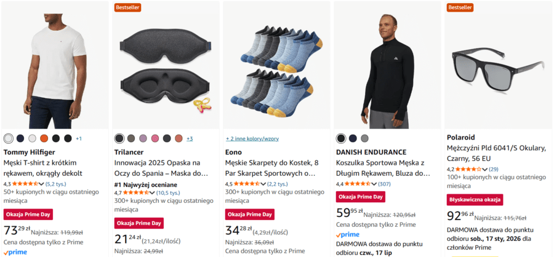This screenshot has height=257, width=554.
Task: Click the Bestseller badge on Trilancer mask
Action: [127, 7]
